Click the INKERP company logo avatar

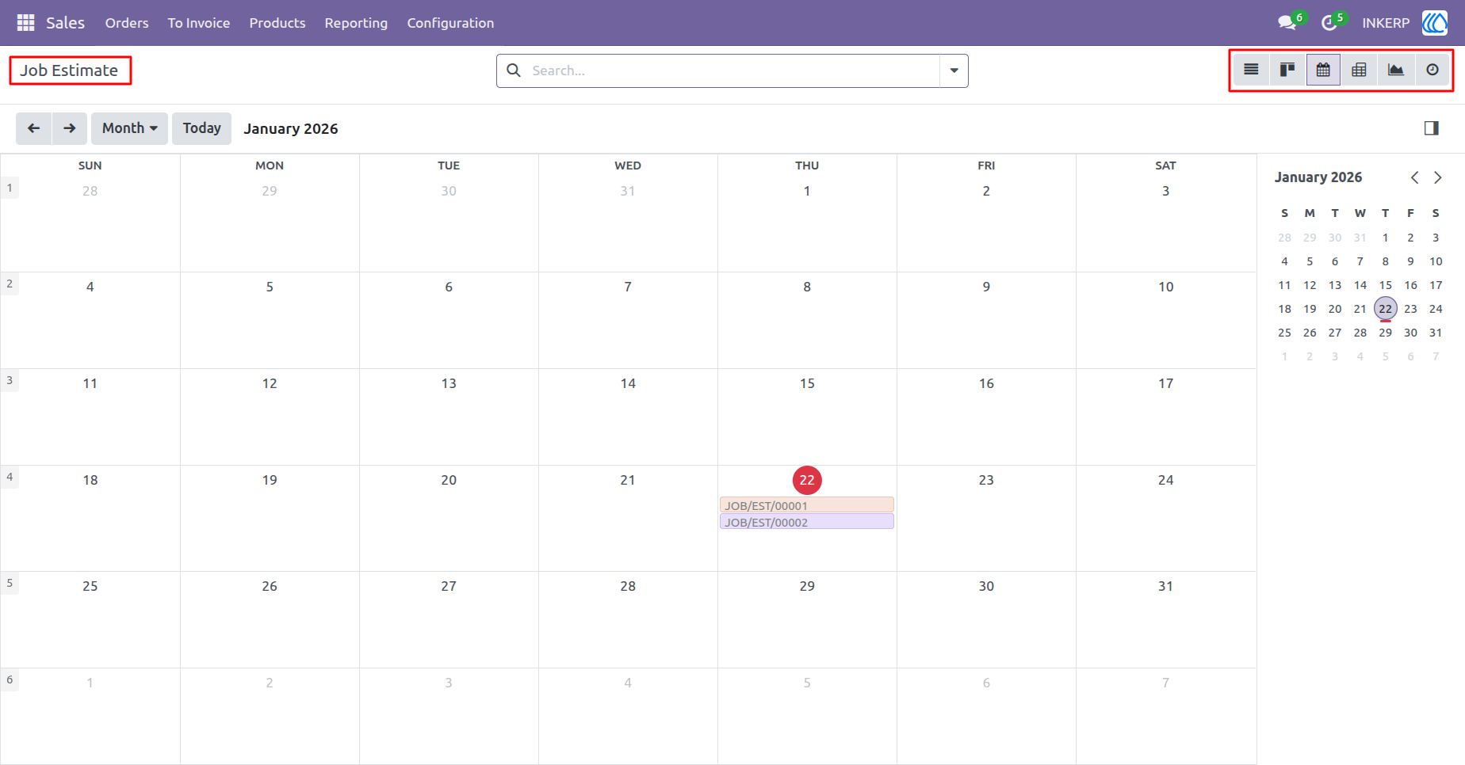point(1435,23)
